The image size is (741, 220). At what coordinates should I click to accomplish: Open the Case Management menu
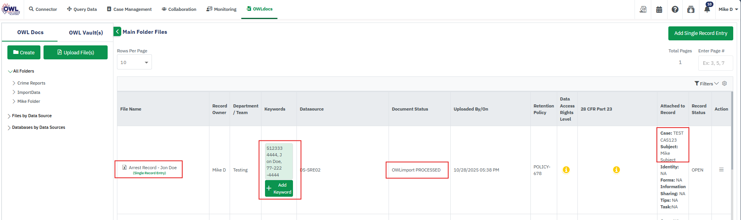129,9
